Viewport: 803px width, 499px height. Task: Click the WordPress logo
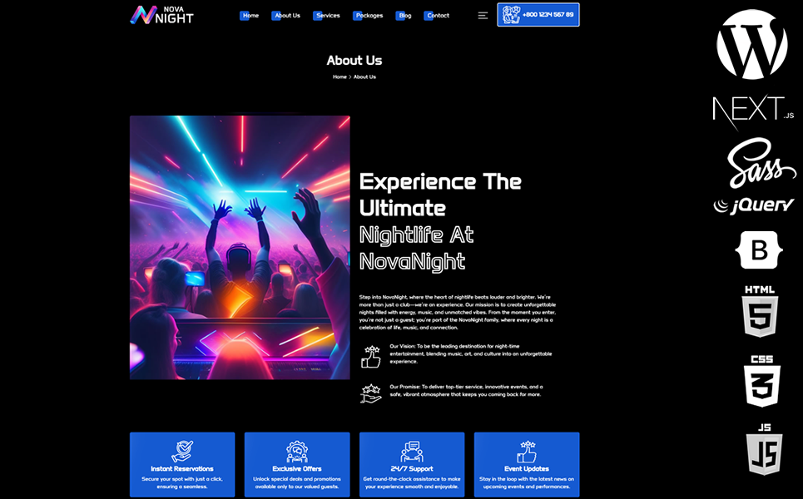[751, 45]
